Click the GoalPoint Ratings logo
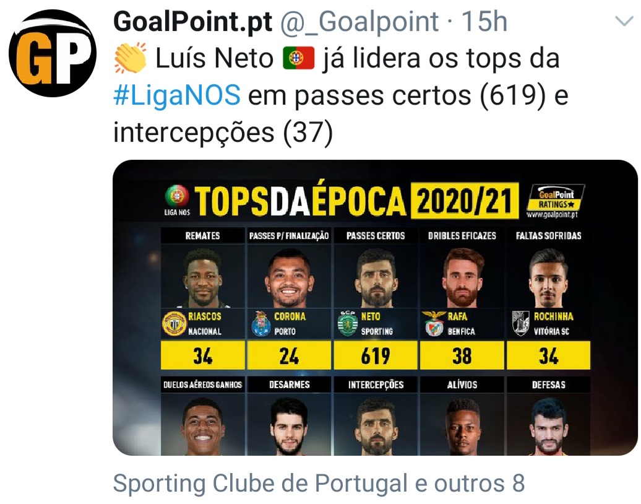This screenshot has height=504, width=641. click(556, 201)
